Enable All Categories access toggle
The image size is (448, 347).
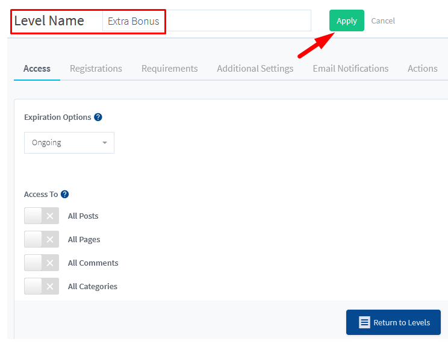click(42, 286)
